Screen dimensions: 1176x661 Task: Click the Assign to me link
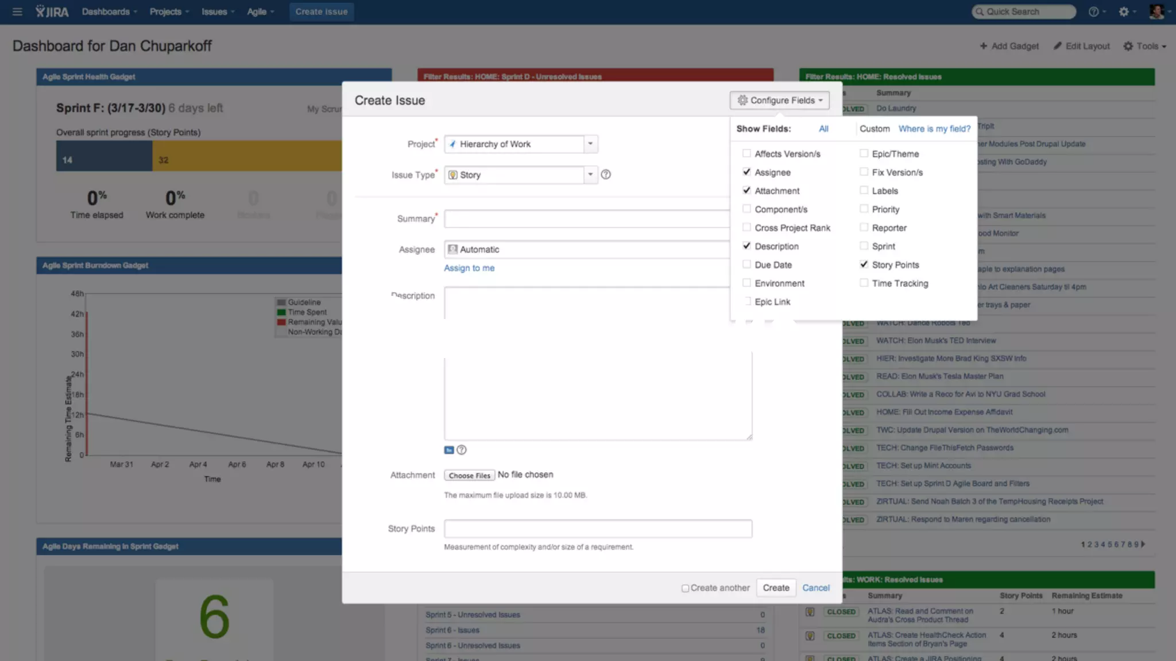coord(469,268)
